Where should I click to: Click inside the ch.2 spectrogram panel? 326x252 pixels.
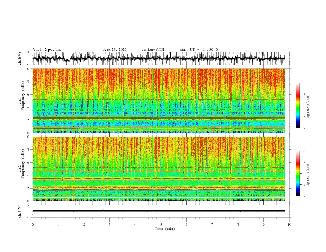click(158, 169)
